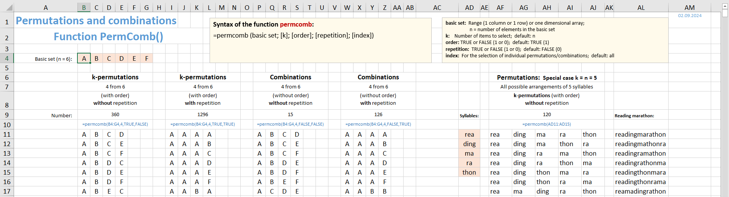Viewport: 729px width, 197px height.
Task: Select formula text =permcomb(B4:G4,4,TRUE,TRUE)
Action: pyautogui.click(x=203, y=124)
